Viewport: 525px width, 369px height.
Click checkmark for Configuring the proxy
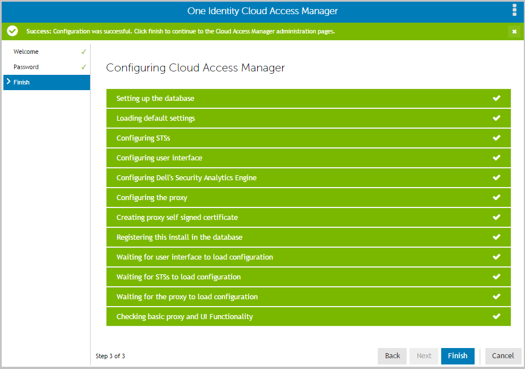(497, 197)
